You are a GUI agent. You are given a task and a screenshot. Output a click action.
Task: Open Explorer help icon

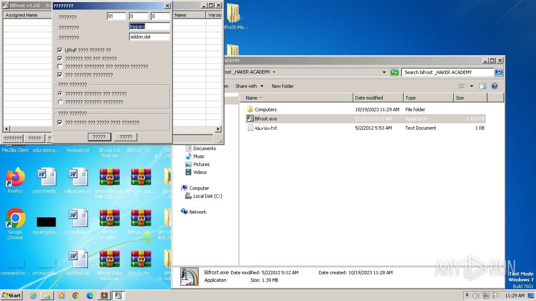(494, 86)
